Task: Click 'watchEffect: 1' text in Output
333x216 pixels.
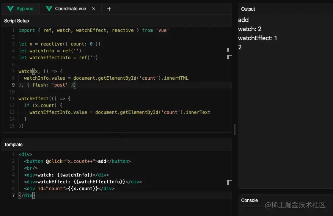Action: click(258, 38)
